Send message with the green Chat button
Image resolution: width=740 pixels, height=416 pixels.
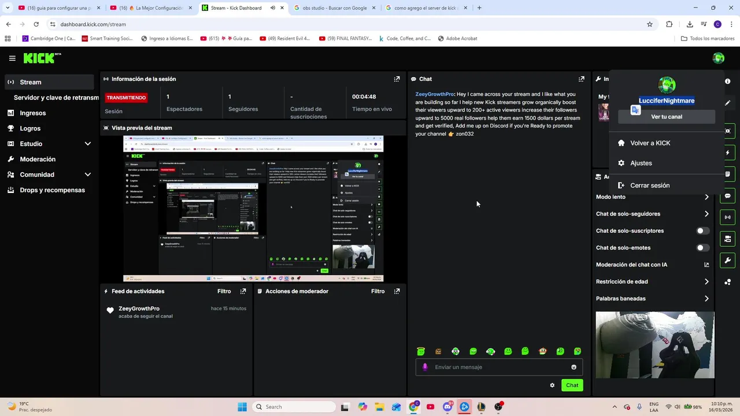tap(572, 385)
